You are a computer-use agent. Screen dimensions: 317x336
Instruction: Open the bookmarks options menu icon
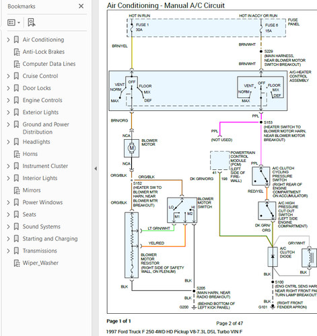pyautogui.click(x=13, y=23)
